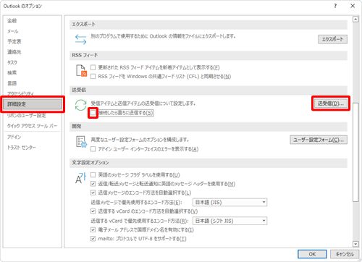Screen dimensions: 362x262
Task: Click OK to confirm options
Action: click(x=312, y=254)
